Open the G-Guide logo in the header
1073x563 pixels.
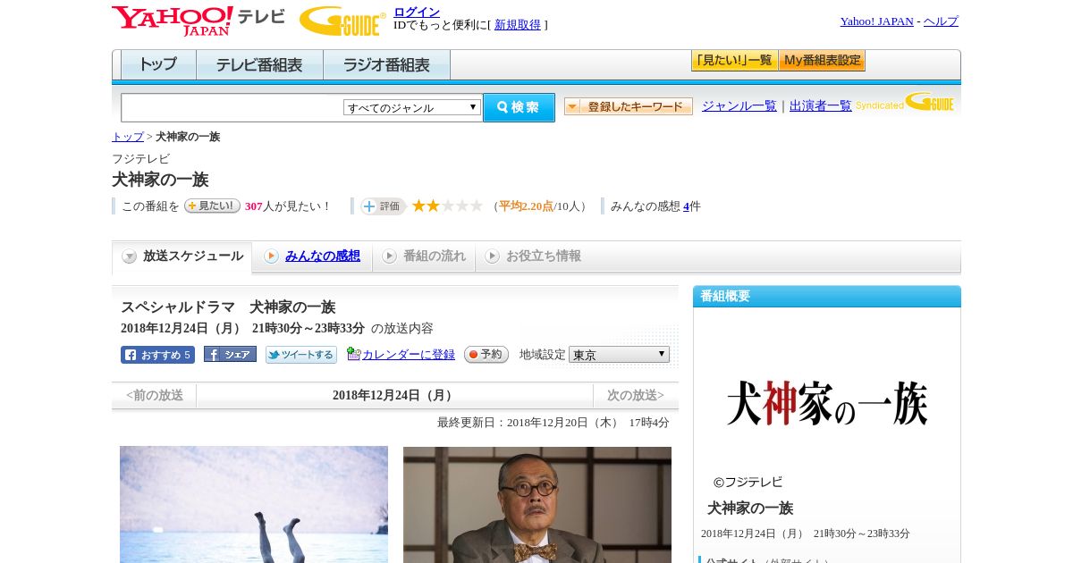pyautogui.click(x=342, y=21)
